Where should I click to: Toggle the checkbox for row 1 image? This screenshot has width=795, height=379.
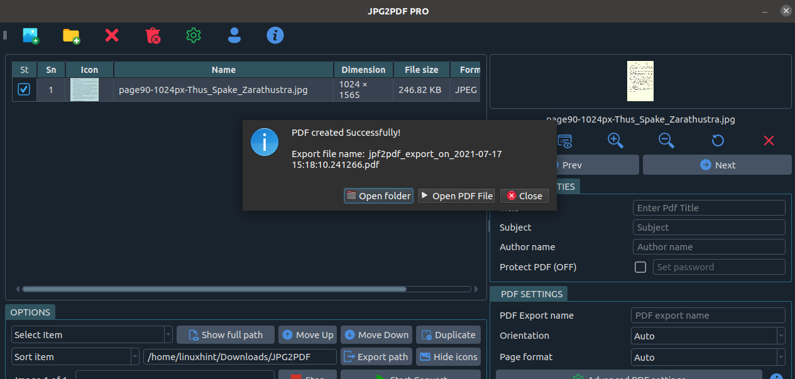24,90
